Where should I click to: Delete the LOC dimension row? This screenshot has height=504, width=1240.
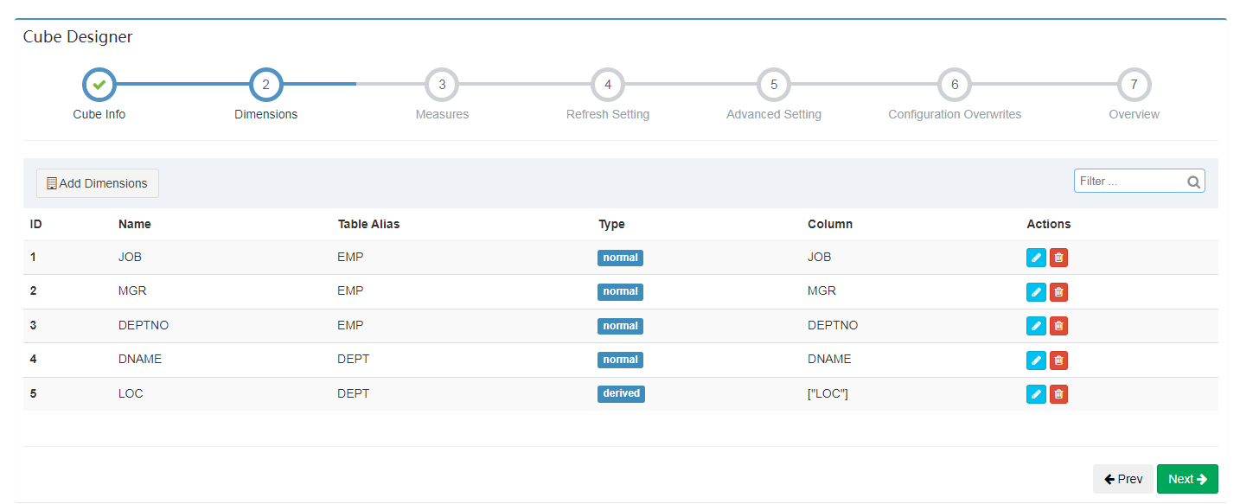(x=1058, y=394)
